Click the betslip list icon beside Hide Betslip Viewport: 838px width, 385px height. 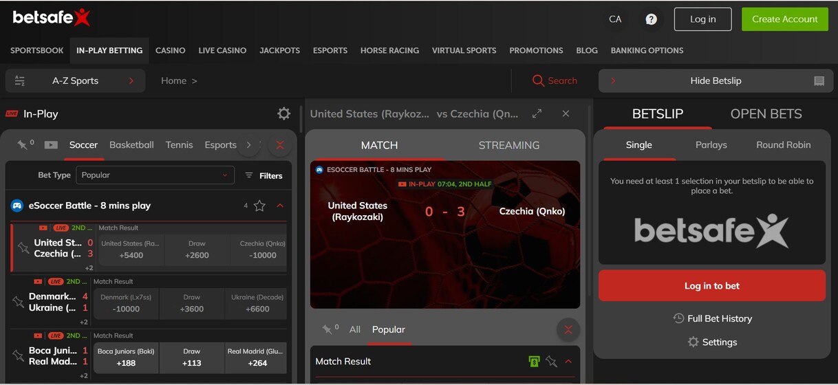[x=819, y=81]
